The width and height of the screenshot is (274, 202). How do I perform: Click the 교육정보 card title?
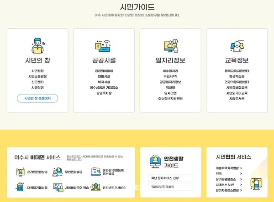click(x=237, y=60)
